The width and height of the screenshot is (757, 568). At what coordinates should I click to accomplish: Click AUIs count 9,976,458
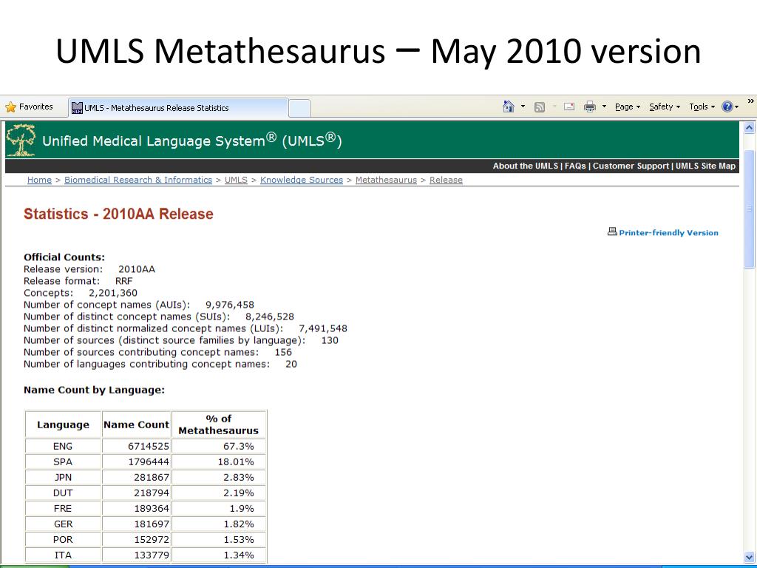click(230, 305)
